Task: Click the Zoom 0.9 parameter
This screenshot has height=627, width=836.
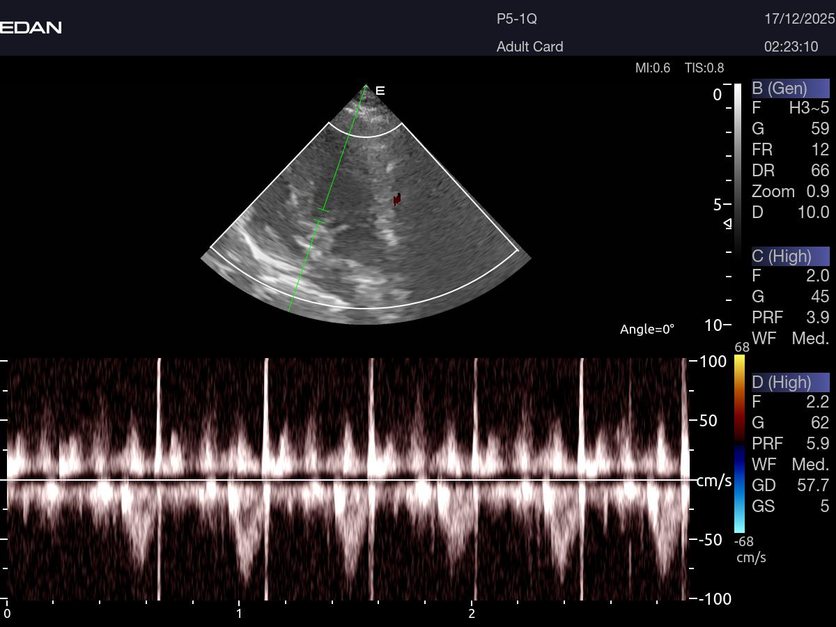Action: 790,191
